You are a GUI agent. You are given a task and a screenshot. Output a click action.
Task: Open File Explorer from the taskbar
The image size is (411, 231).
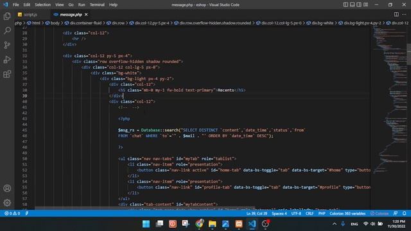coord(213,224)
